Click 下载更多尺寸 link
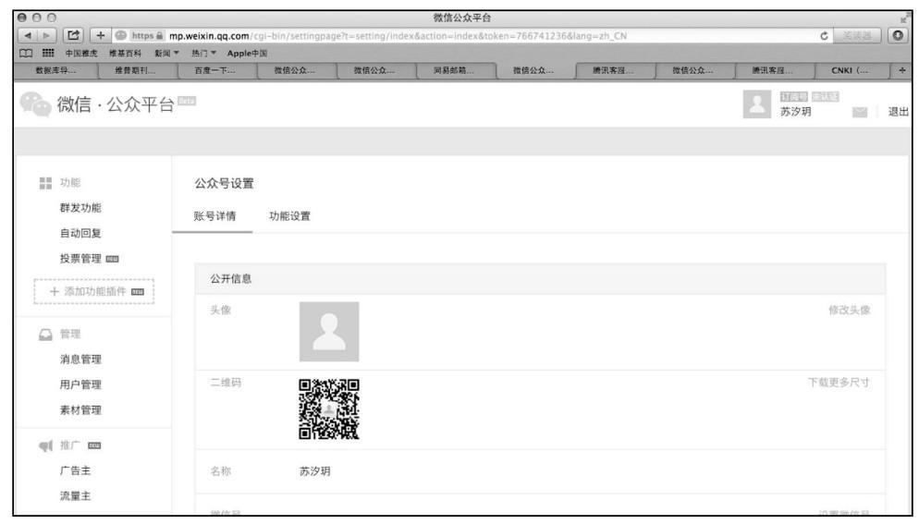919x524 pixels. point(839,383)
